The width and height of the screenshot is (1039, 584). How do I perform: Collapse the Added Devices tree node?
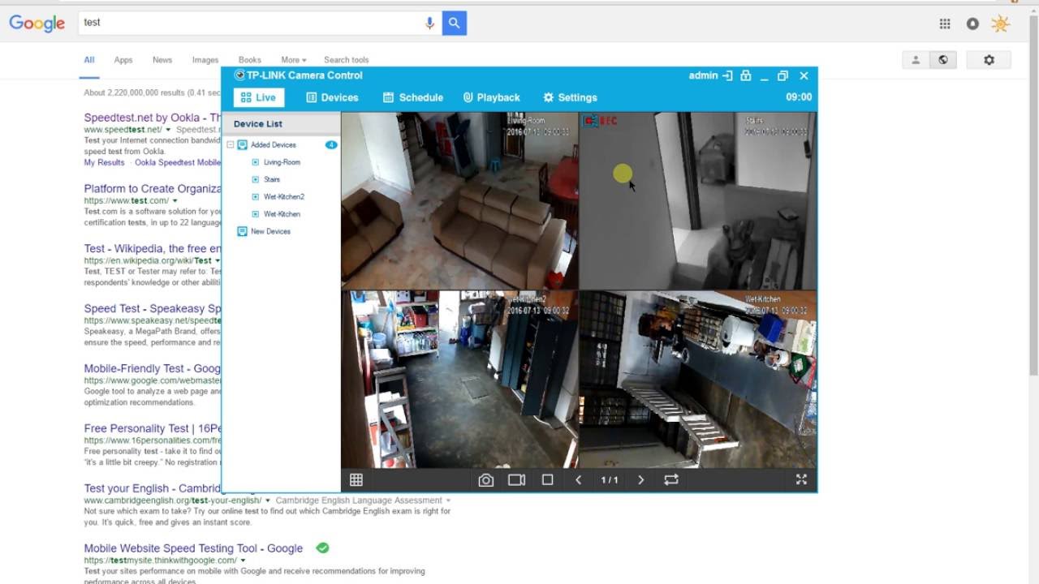tap(231, 145)
